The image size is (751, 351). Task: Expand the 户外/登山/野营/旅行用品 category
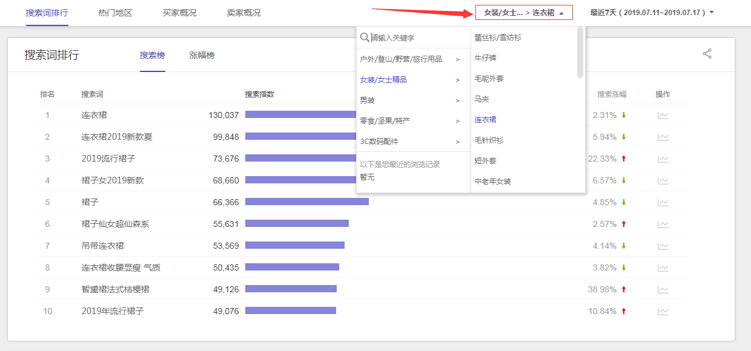[x=409, y=59]
